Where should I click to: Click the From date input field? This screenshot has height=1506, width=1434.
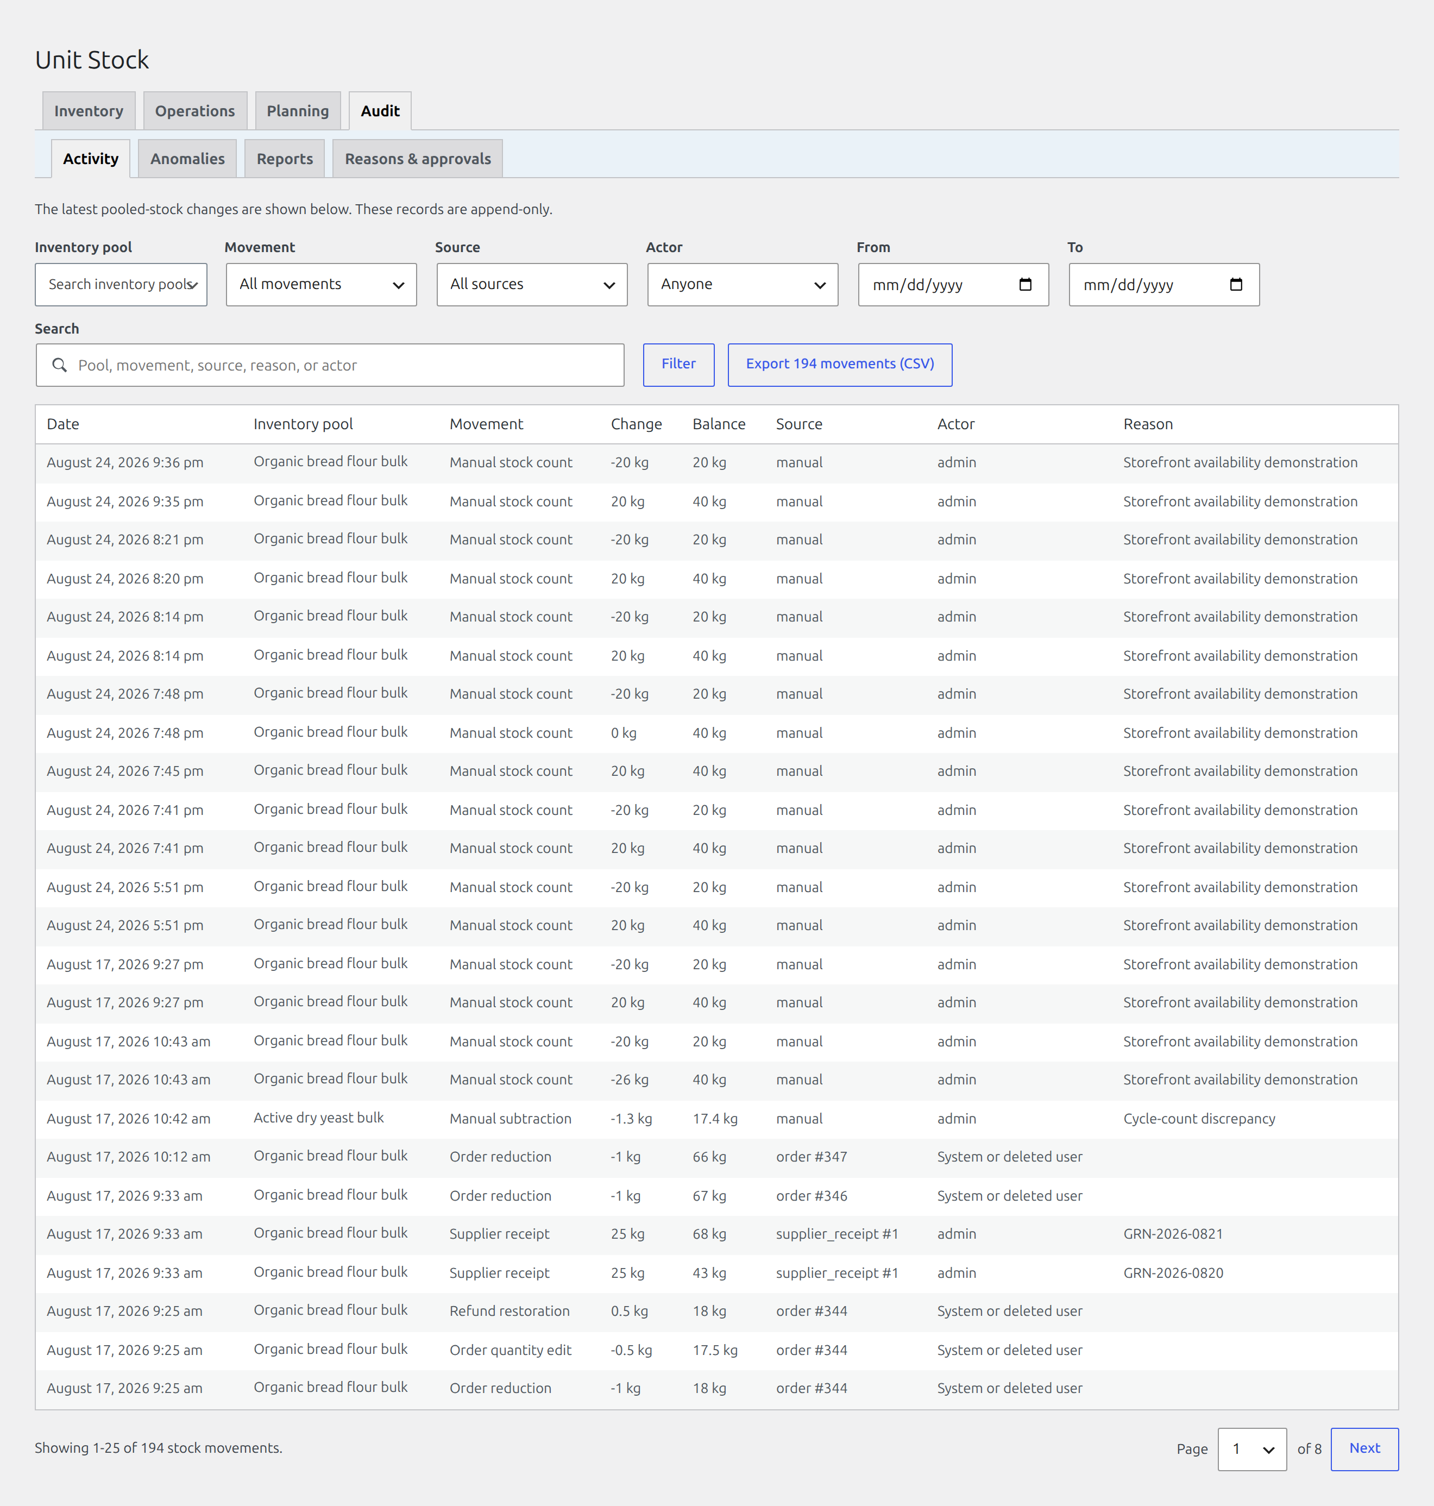[953, 284]
